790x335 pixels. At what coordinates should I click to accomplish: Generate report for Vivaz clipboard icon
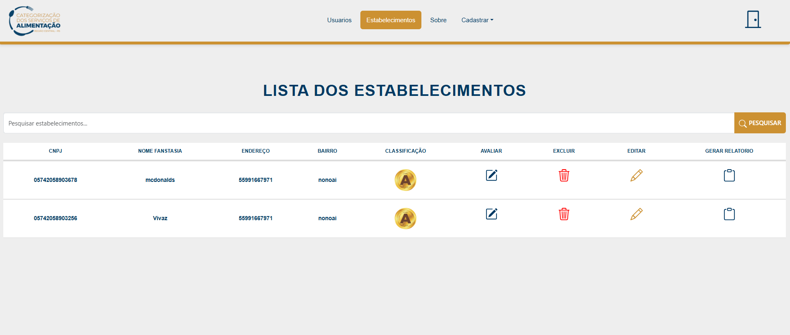tap(729, 214)
